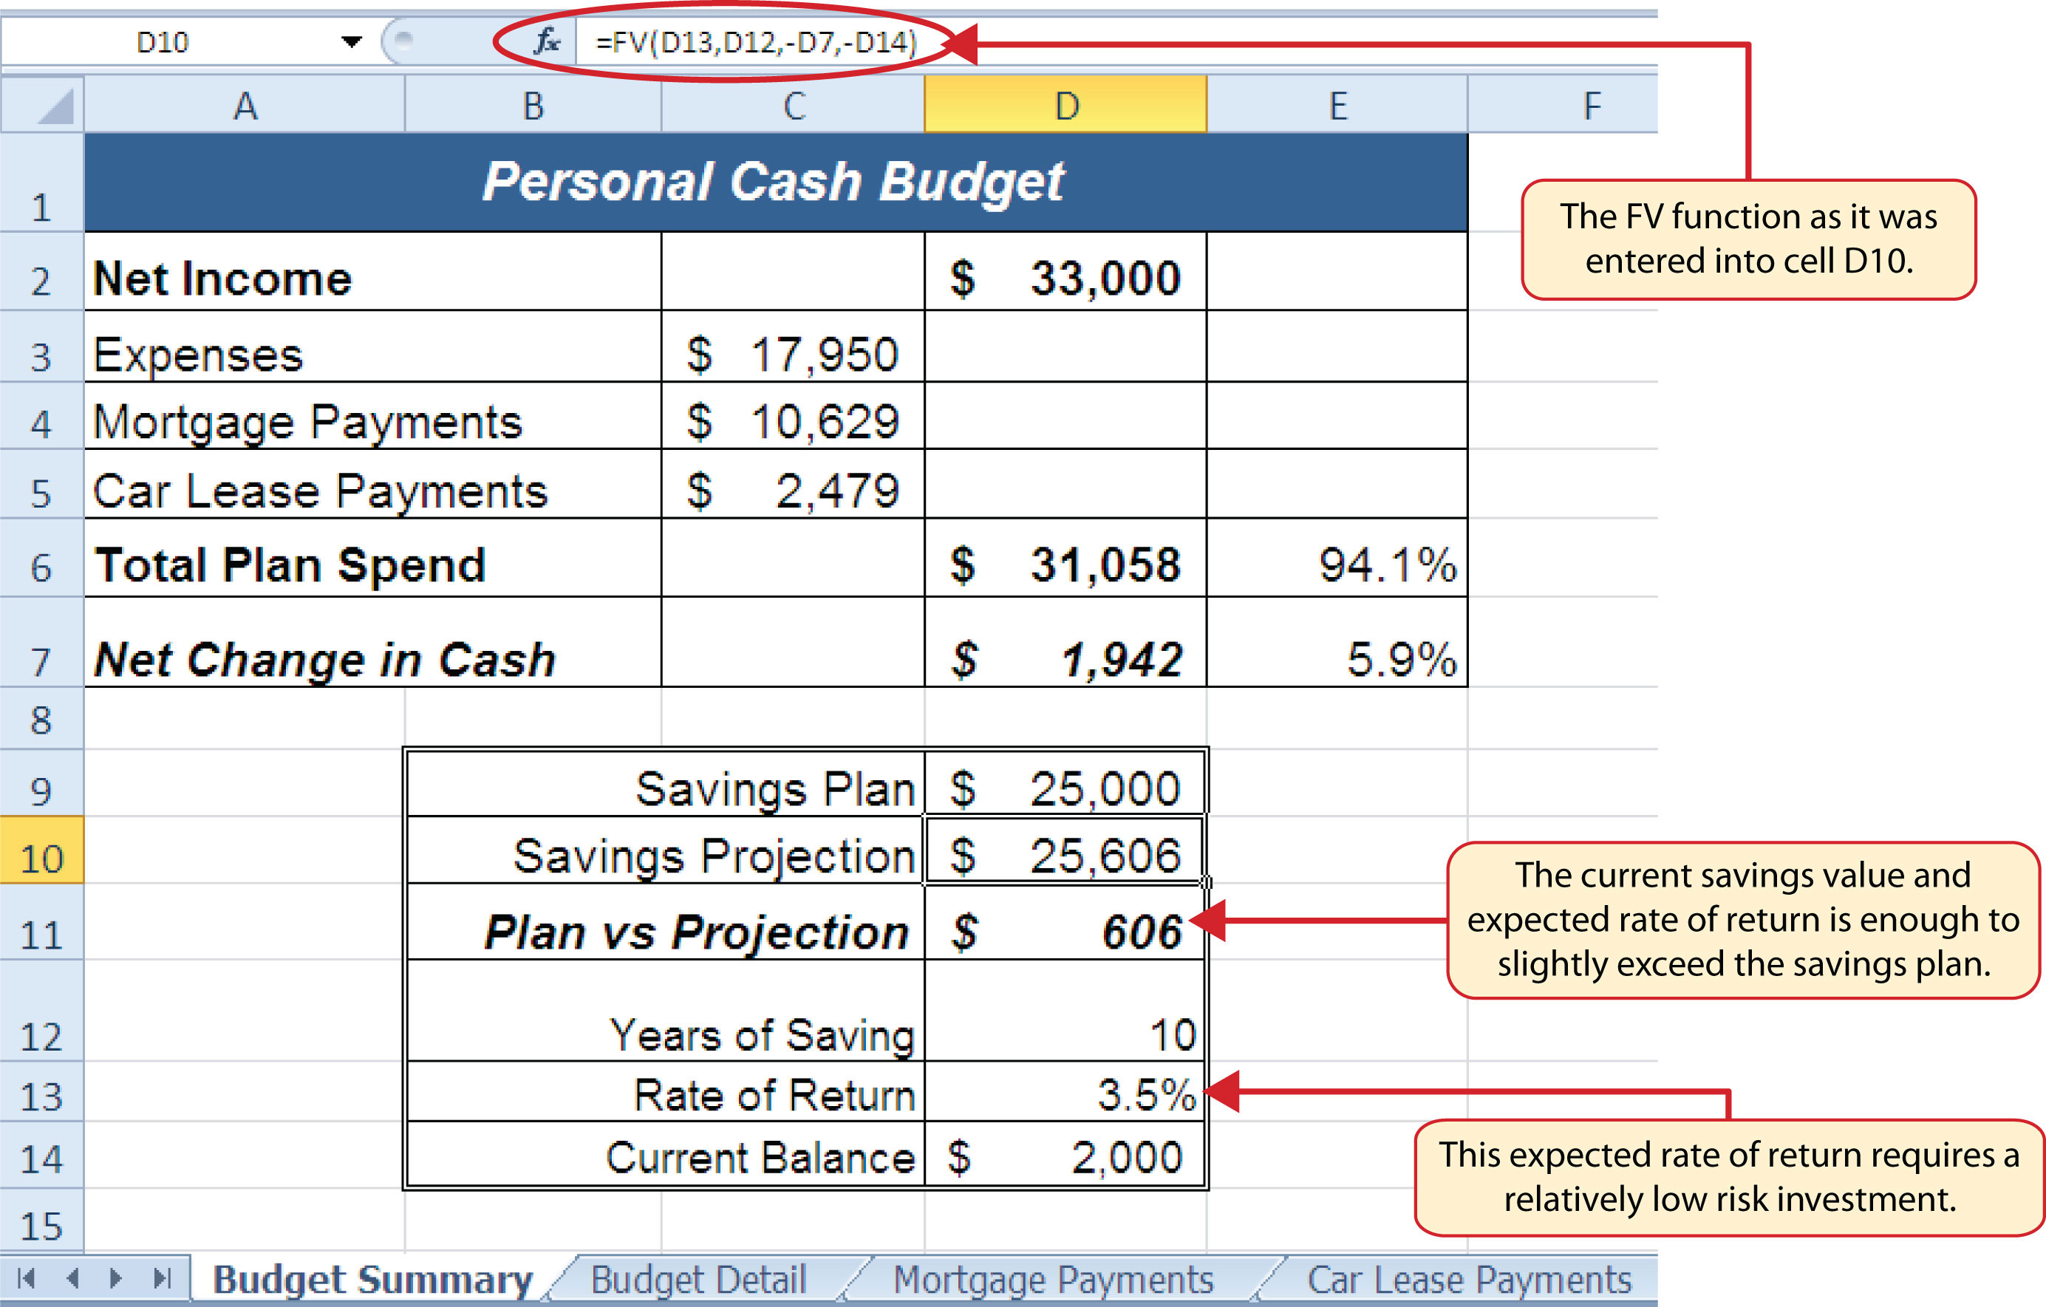Select the 94.1% cell

tap(1337, 559)
